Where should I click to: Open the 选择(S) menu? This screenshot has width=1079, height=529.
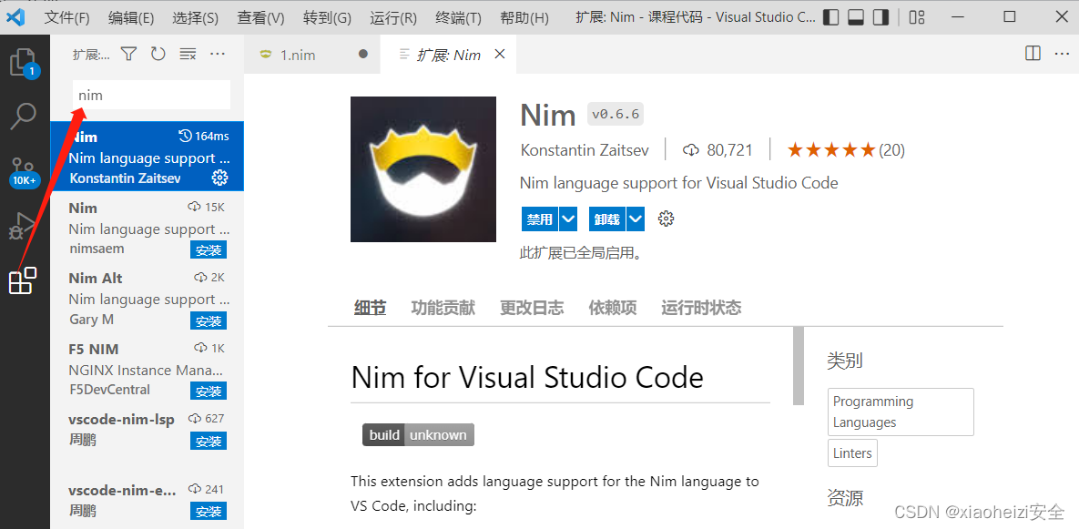[x=196, y=18]
